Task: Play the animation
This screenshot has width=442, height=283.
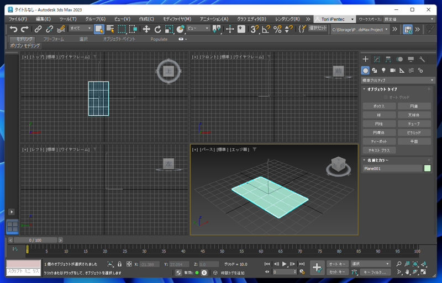Action: (284, 264)
